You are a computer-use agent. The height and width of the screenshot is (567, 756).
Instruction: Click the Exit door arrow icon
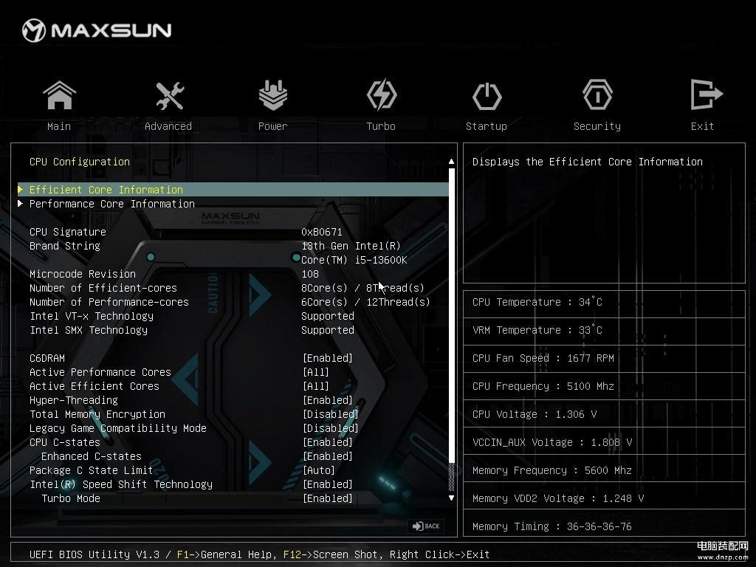706,94
